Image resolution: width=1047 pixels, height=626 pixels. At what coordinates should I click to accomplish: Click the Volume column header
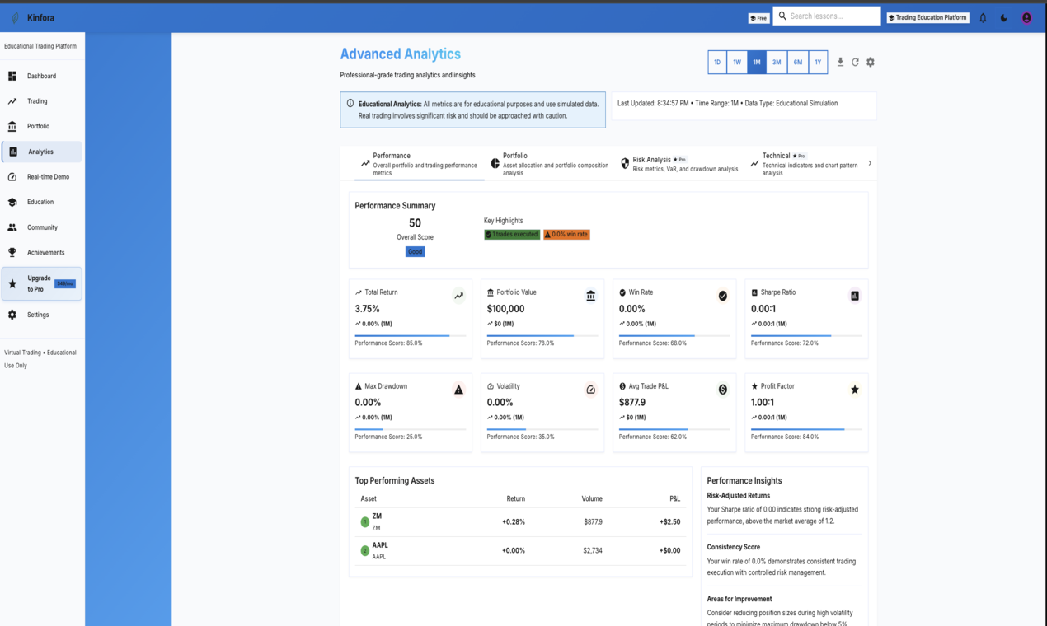[x=592, y=498]
